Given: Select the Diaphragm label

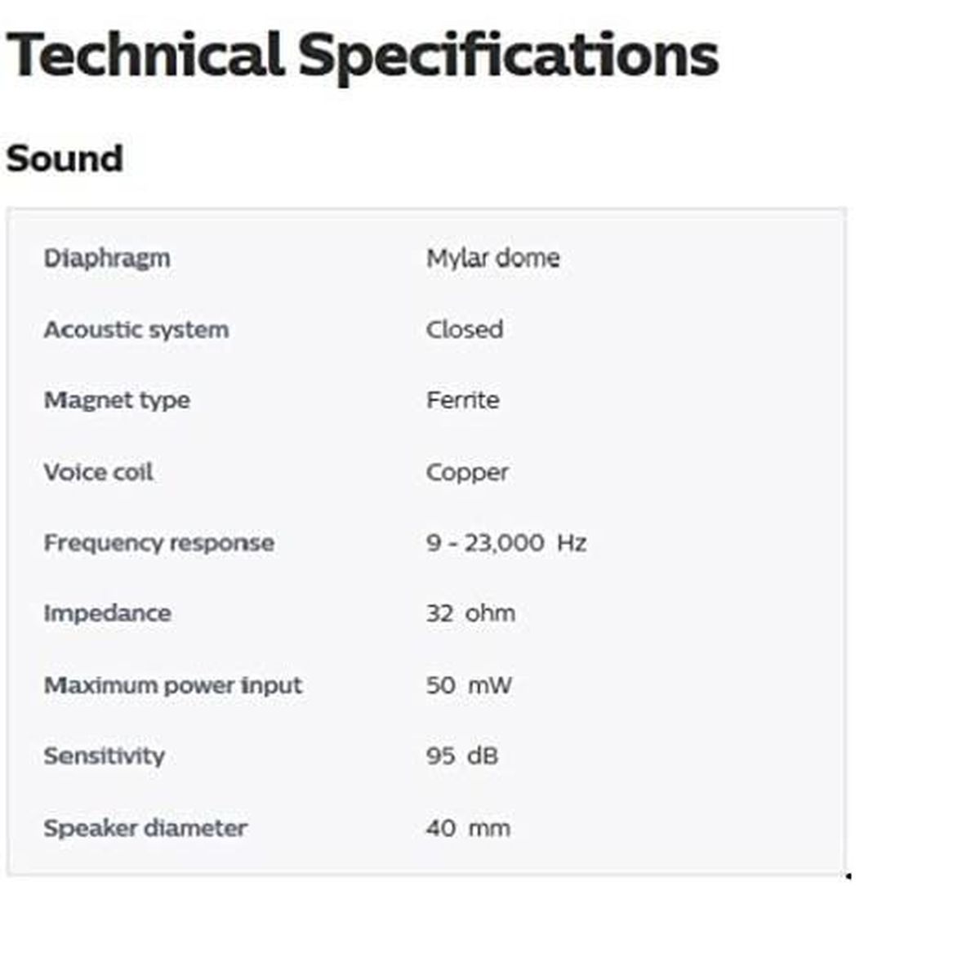Looking at the screenshot, I should click(107, 258).
